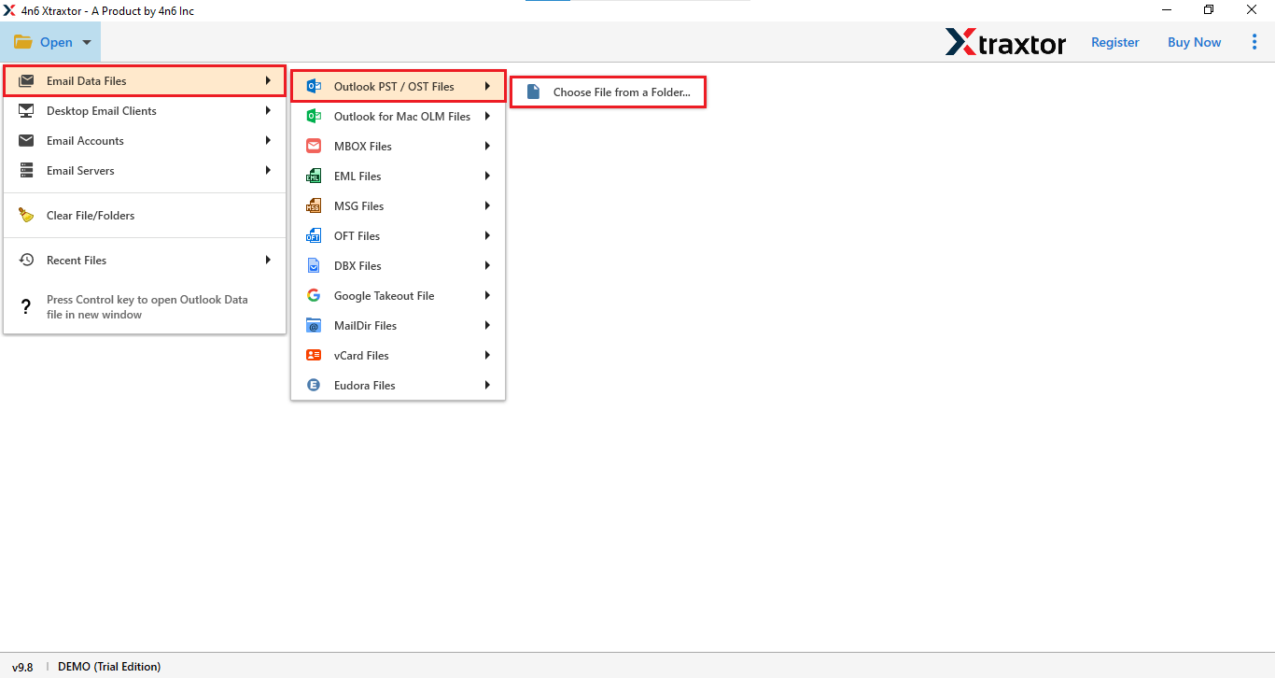Click the Google Takeout File icon

pos(314,295)
